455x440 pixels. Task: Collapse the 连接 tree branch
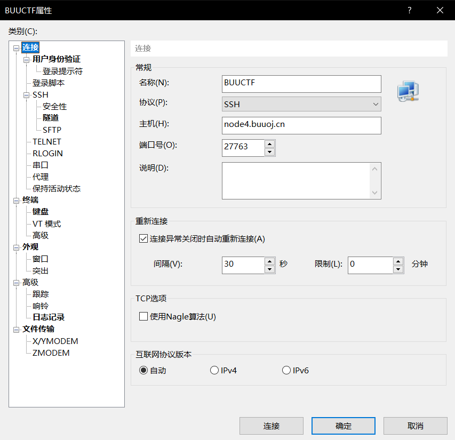(x=16, y=47)
